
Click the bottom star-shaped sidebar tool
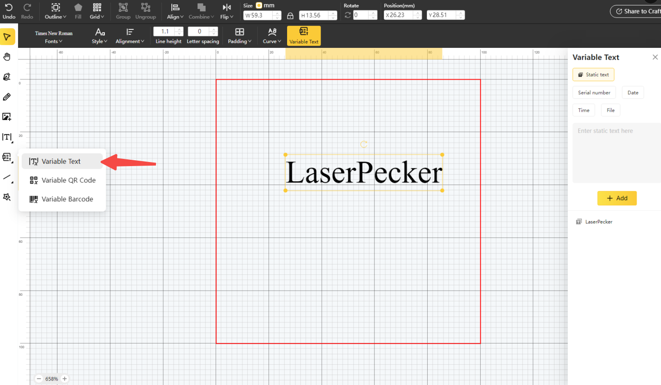(x=7, y=197)
